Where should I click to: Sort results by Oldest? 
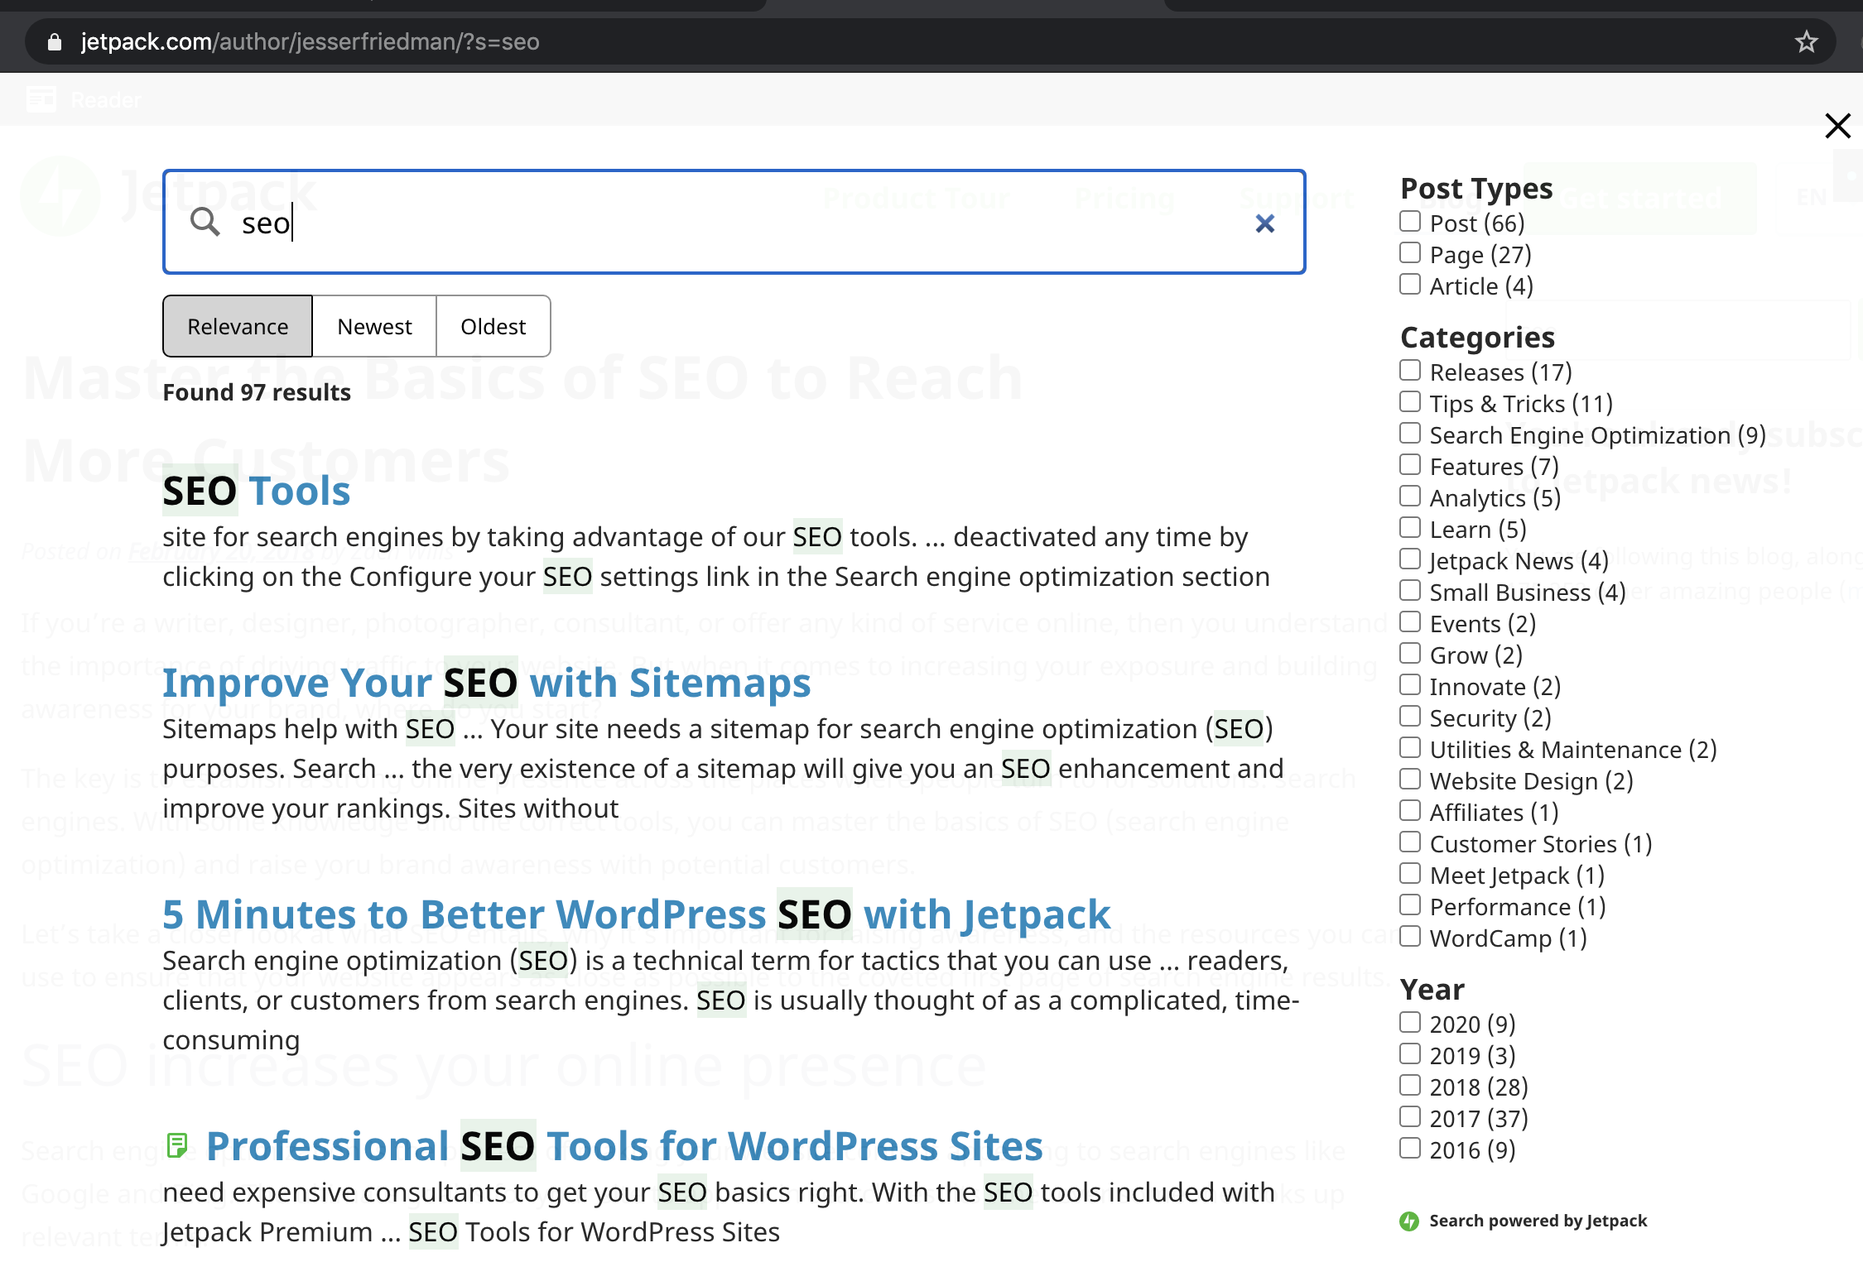pos(493,326)
